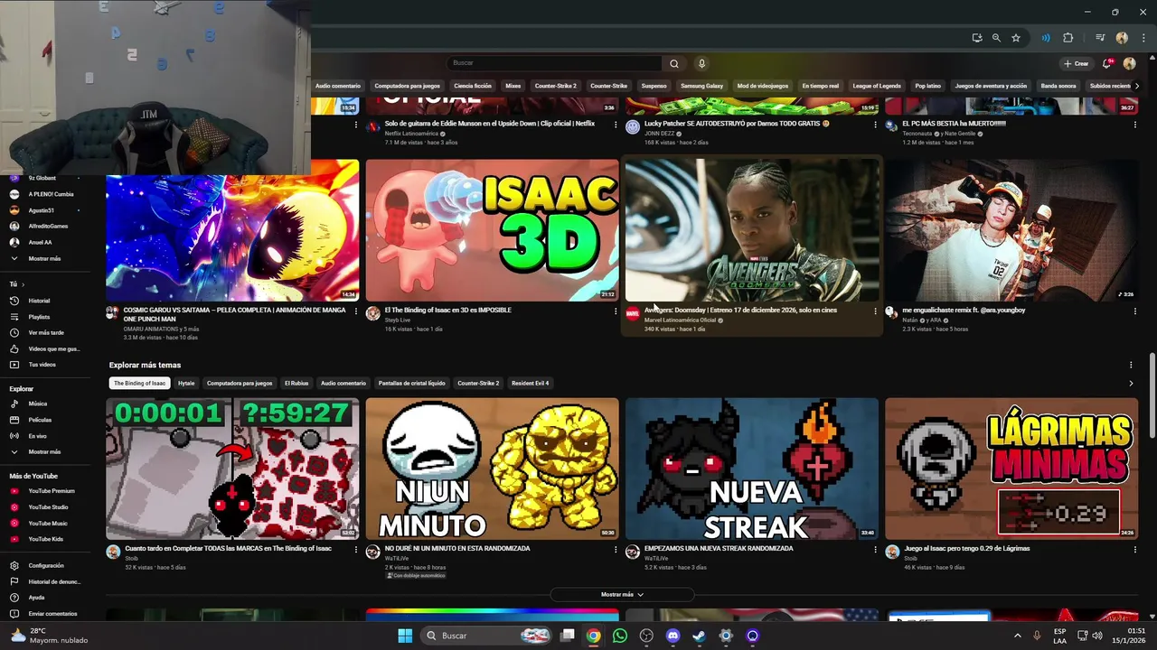This screenshot has width=1157, height=650.
Task: Open options for Cosmic Garou vs Saitama video
Action: point(356,311)
